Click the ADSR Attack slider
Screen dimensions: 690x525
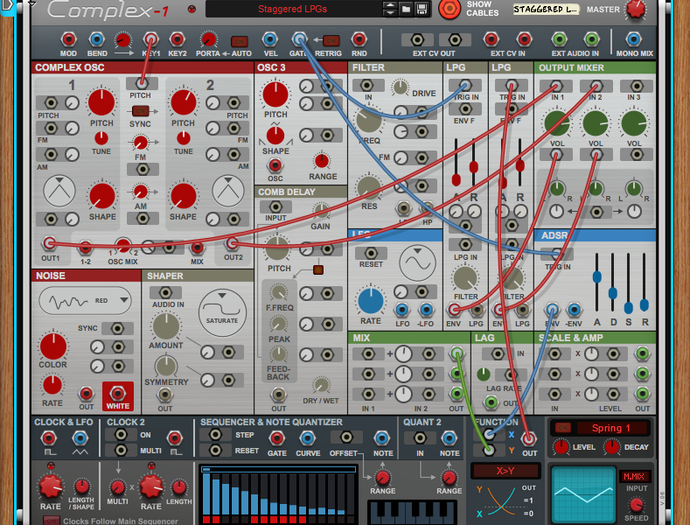click(597, 277)
